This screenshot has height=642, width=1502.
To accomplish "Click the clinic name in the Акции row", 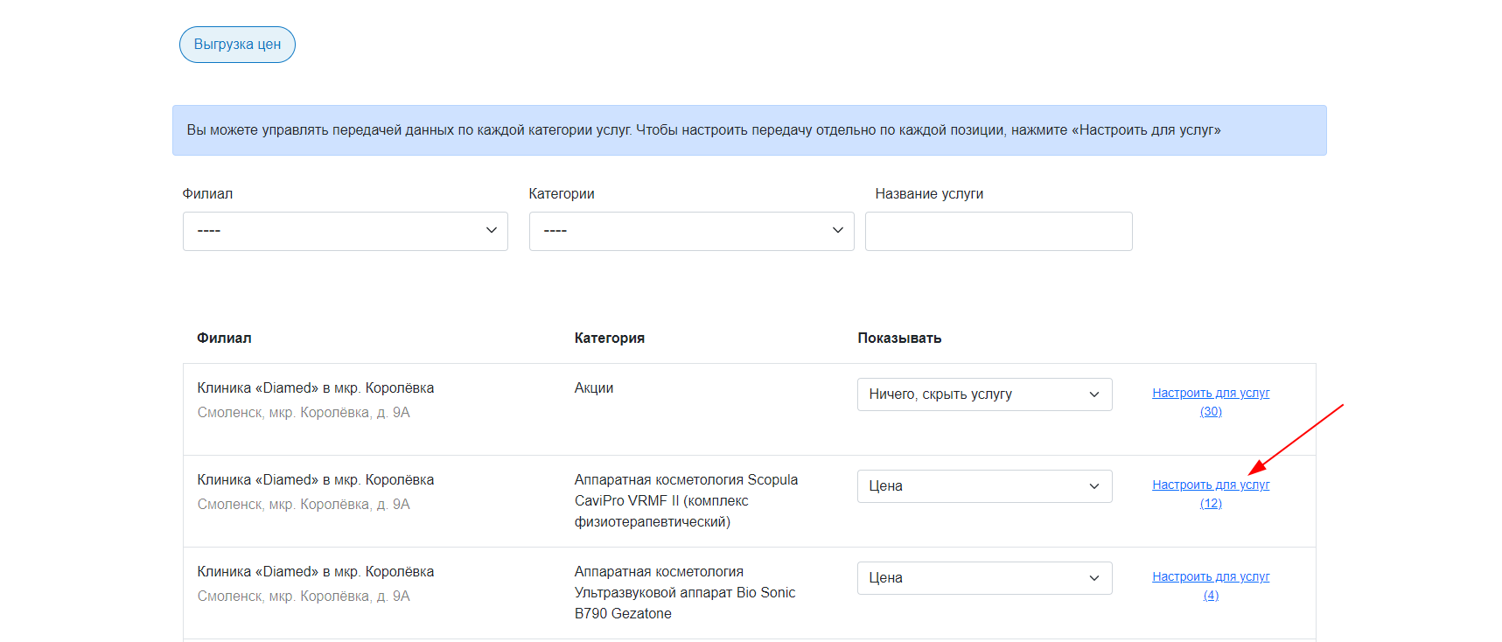I will click(316, 388).
